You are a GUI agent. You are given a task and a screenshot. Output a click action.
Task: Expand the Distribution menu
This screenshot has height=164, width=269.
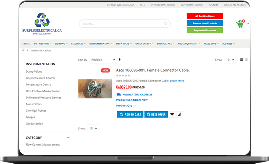click(42, 44)
